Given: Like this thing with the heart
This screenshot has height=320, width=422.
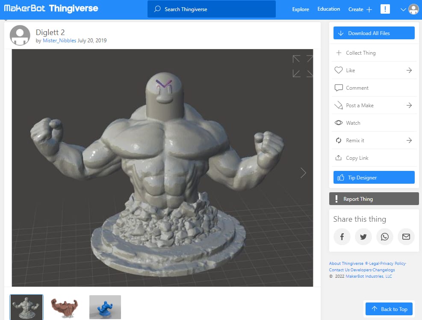Looking at the screenshot, I should 339,70.
